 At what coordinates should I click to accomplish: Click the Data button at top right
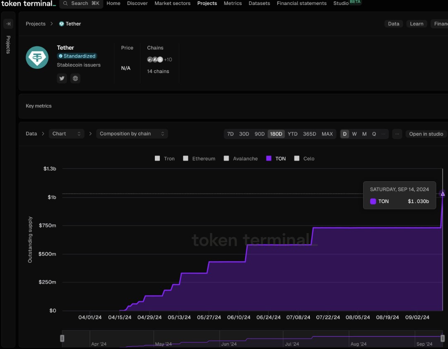393,24
